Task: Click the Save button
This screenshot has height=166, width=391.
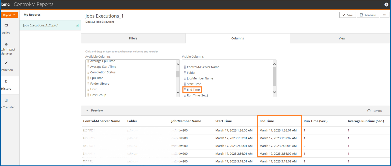Action: tap(347, 15)
